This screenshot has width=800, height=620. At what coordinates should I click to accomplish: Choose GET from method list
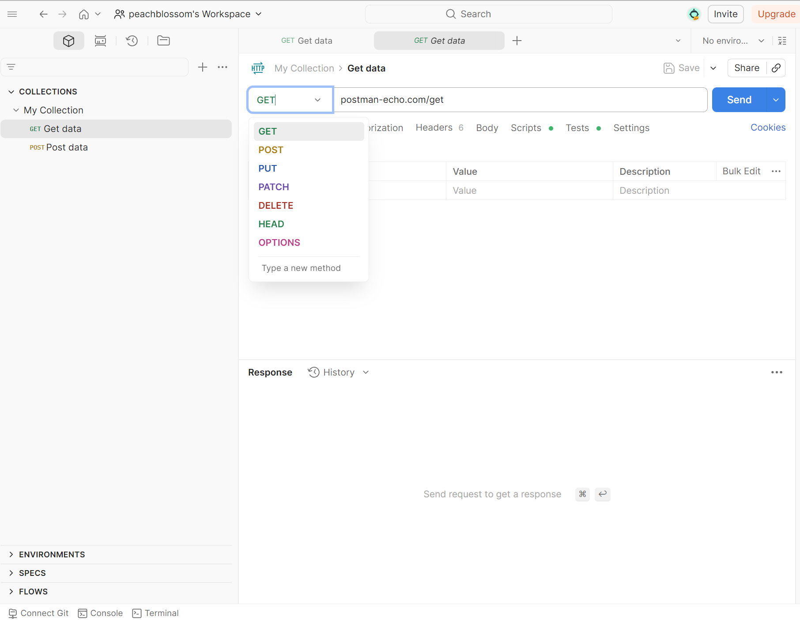coord(309,132)
